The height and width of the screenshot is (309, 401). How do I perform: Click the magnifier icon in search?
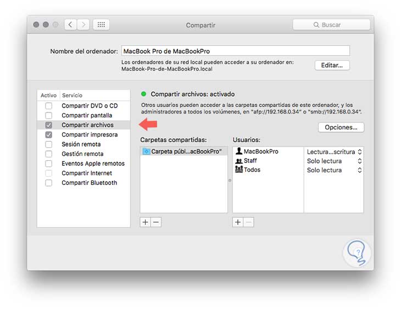[316, 25]
